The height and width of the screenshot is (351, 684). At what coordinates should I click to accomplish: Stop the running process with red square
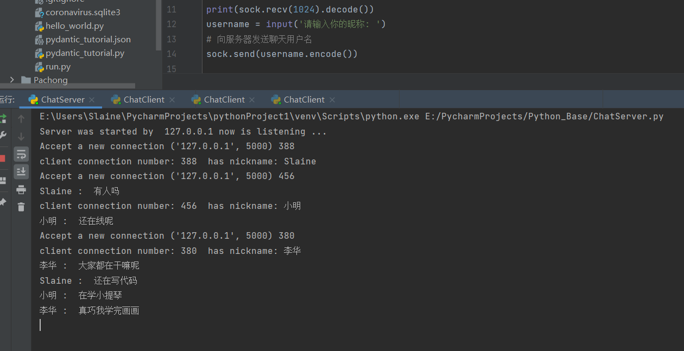[2, 158]
